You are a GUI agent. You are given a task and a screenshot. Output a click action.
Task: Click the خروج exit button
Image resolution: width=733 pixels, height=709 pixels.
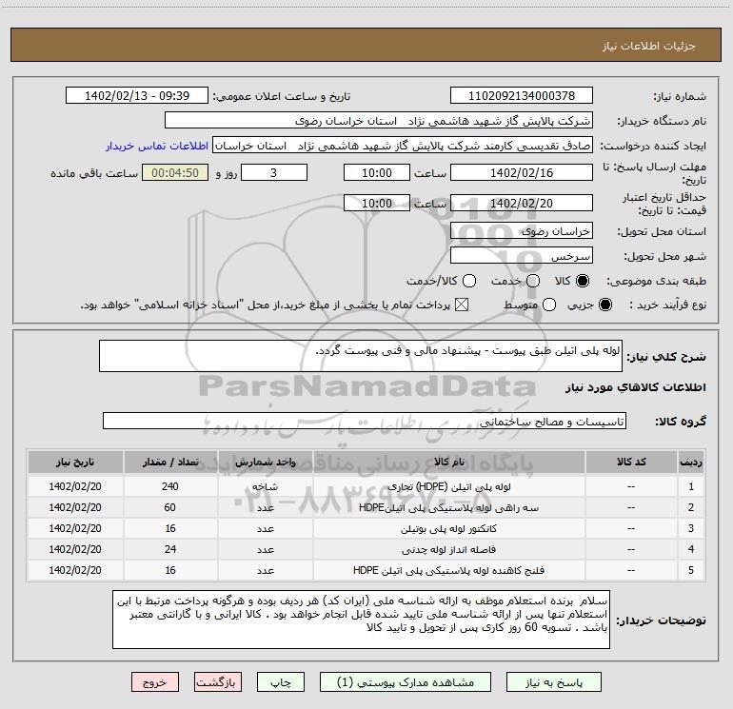pos(155,682)
